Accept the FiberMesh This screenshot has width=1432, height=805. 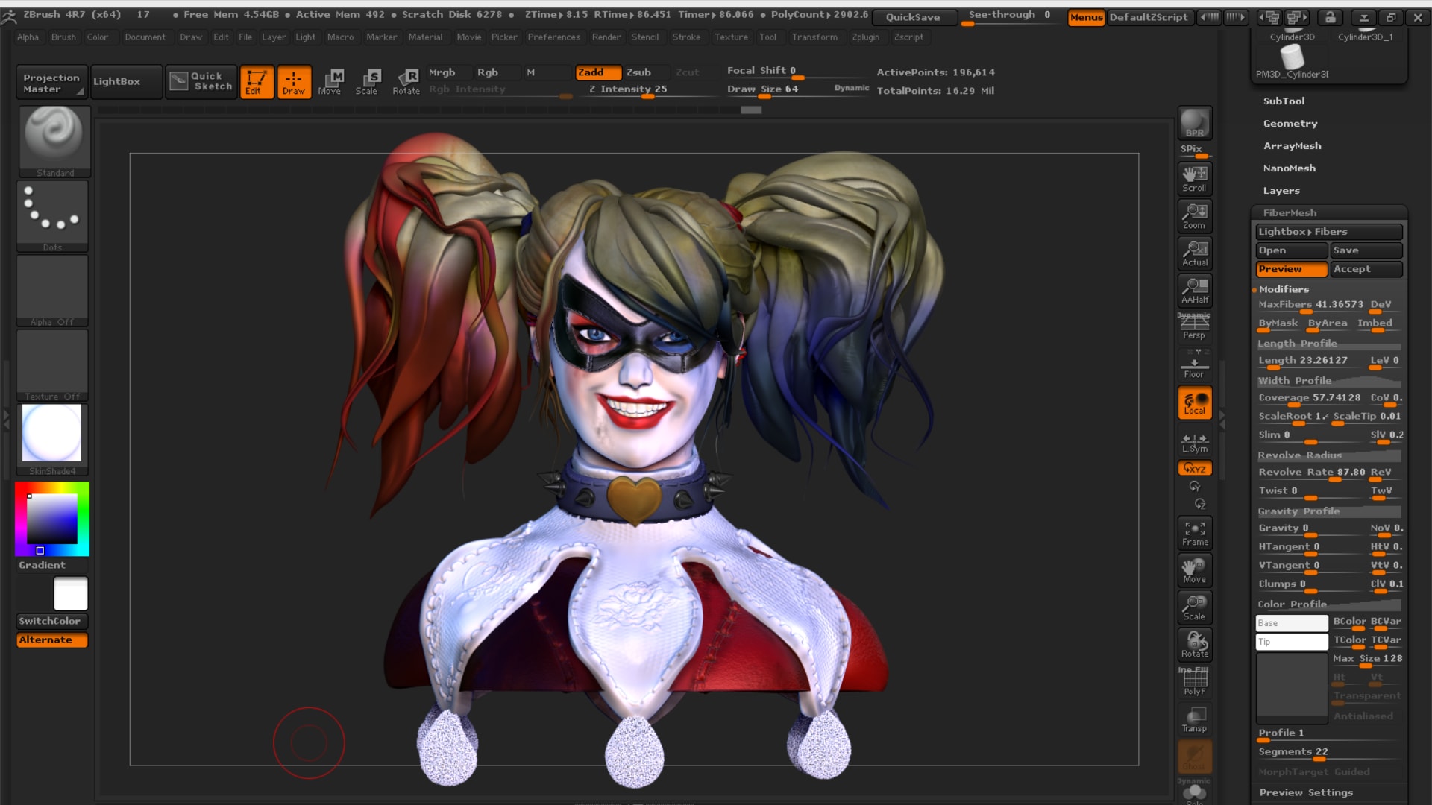click(x=1366, y=269)
